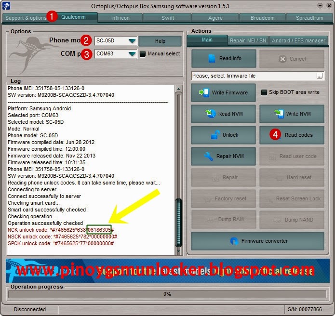
Task: Open the Agere tab
Action: click(215, 18)
